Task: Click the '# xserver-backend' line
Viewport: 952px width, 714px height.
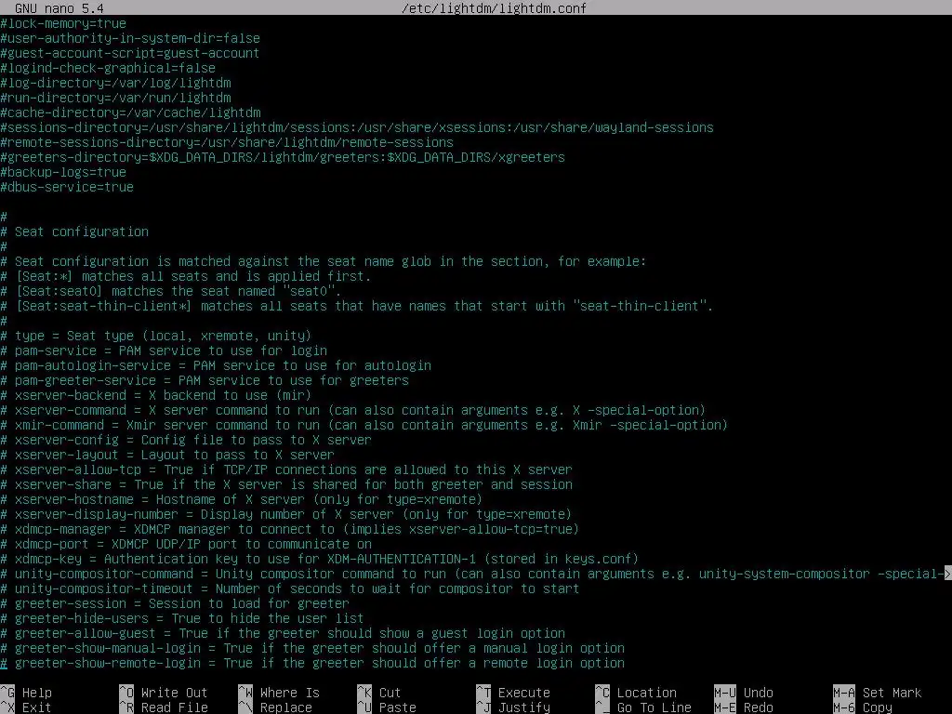Action: 156,395
